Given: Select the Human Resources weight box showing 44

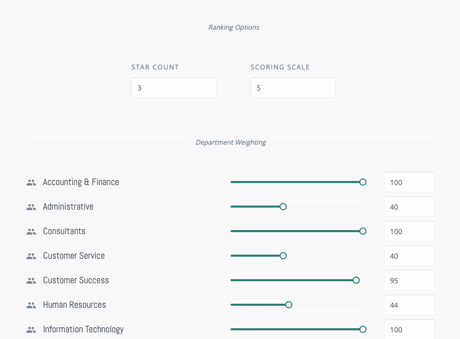Looking at the screenshot, I should [x=409, y=305].
